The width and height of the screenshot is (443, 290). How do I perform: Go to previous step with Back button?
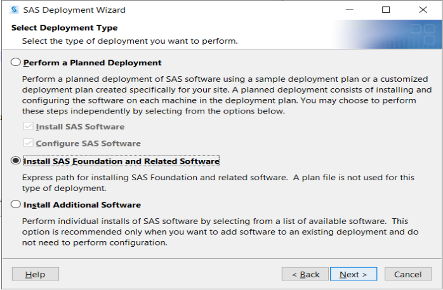(305, 274)
